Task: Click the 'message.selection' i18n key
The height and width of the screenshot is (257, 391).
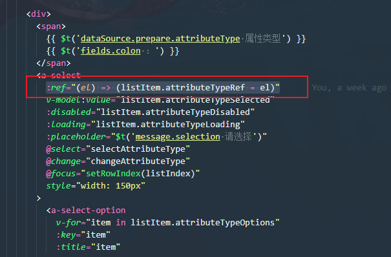Action: point(178,137)
